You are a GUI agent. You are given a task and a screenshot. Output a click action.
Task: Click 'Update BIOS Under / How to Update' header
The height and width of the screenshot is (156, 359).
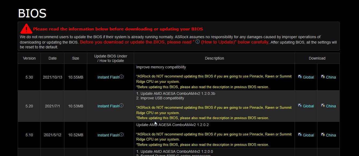point(111,58)
